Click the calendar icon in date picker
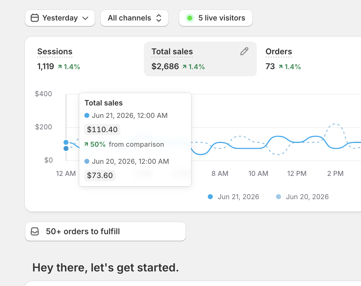Image resolution: width=361 pixels, height=286 pixels. (35, 18)
